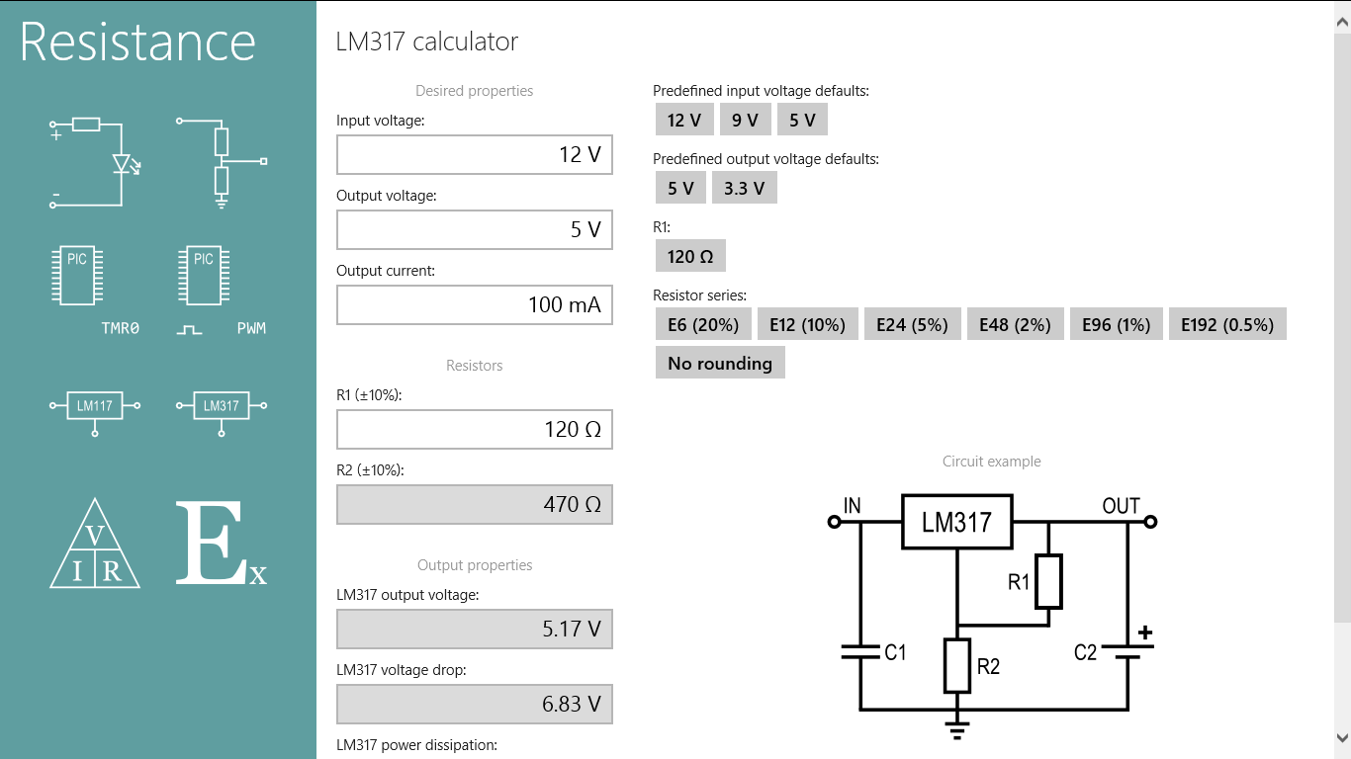Click the LM317 output voltage 5.17 V field
The height and width of the screenshot is (759, 1351).
coord(475,630)
